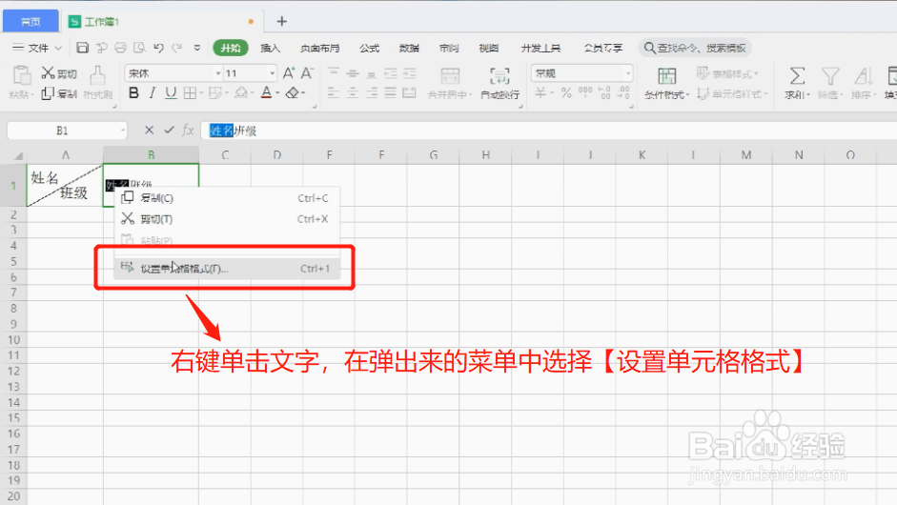
Task: Click the select-all corner of the sheet
Action: 18,155
